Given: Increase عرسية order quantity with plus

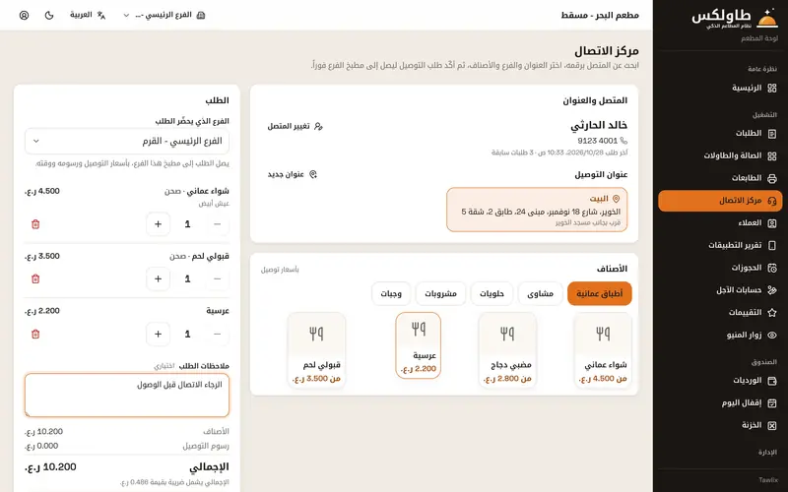Looking at the screenshot, I should 158,334.
